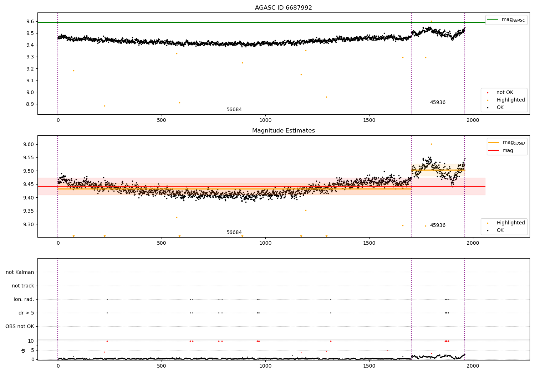Viewport: 535px width, 374px height.
Task: Click the 'dr > 5' row label
Action: click(26, 313)
